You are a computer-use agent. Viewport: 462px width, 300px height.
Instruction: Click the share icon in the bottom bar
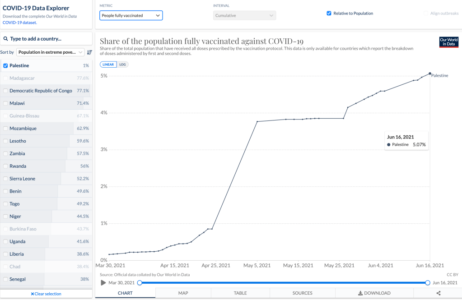click(439, 293)
